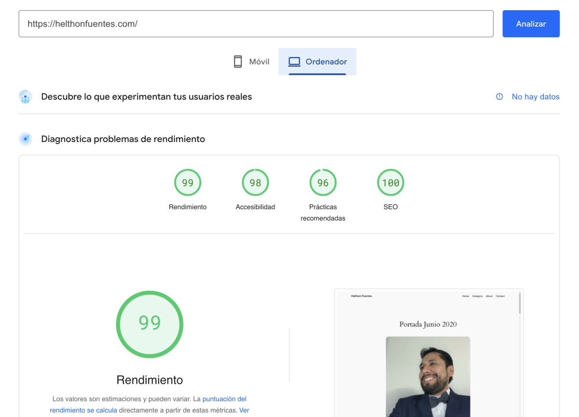Click the performance diagnosis radar icon
Screen dimensions: 579x417
coord(26,139)
